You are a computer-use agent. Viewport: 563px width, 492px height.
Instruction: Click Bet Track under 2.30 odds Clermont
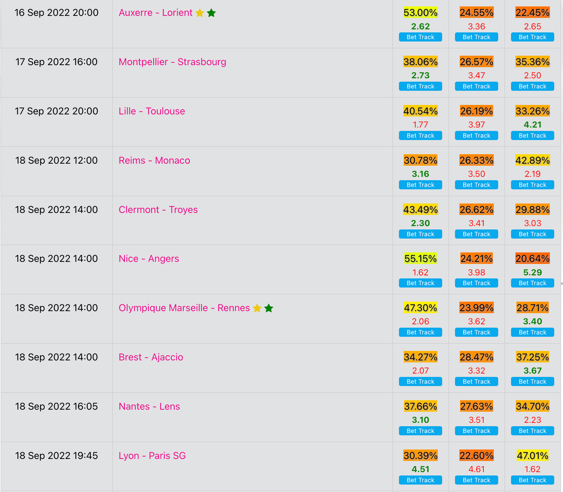click(x=421, y=234)
